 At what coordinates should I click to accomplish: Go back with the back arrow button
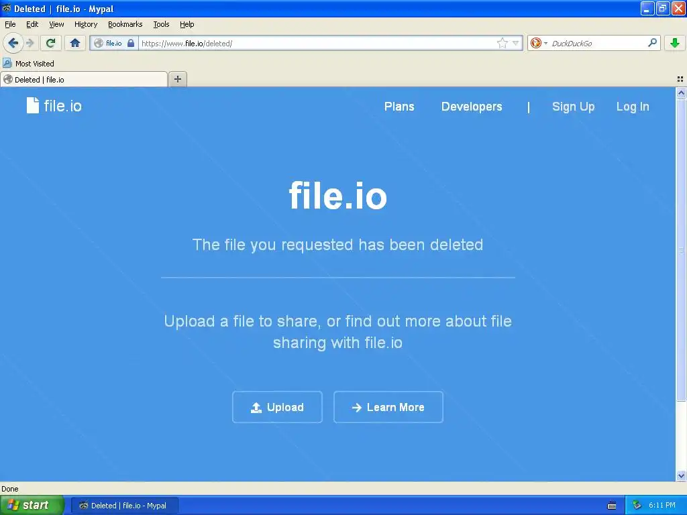(13, 43)
